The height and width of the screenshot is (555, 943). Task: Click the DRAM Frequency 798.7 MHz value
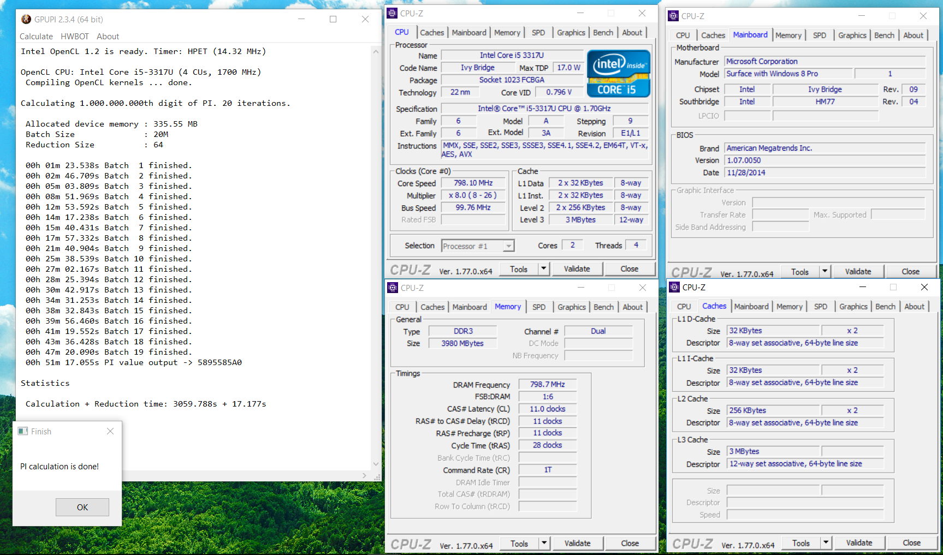coord(547,384)
